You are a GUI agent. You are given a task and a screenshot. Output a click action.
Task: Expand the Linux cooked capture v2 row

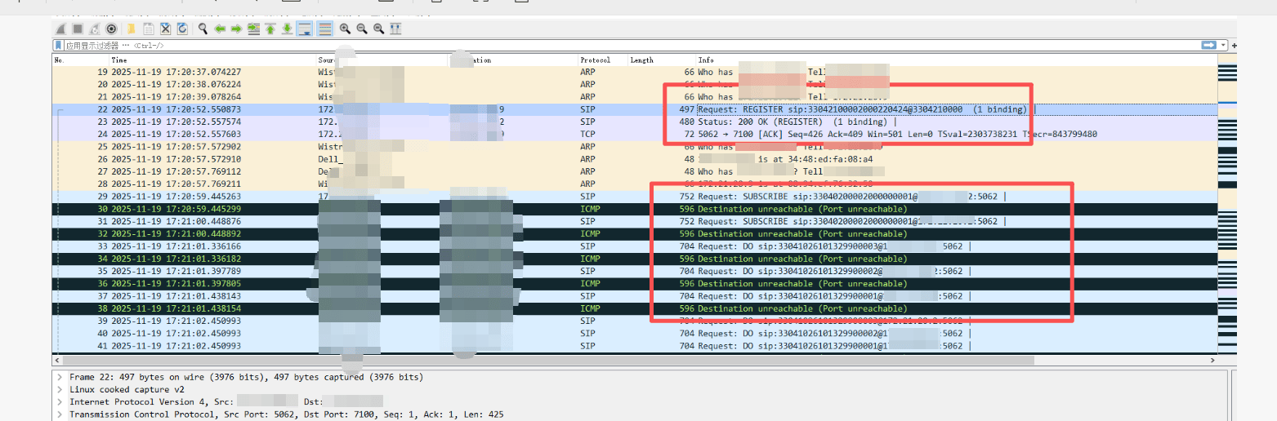click(x=60, y=390)
